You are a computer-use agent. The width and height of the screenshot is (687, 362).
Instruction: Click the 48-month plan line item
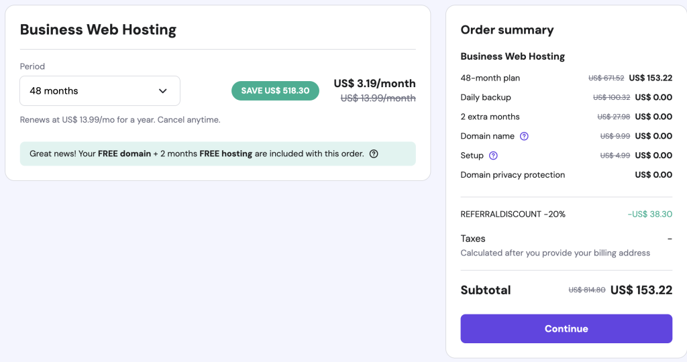pos(490,78)
